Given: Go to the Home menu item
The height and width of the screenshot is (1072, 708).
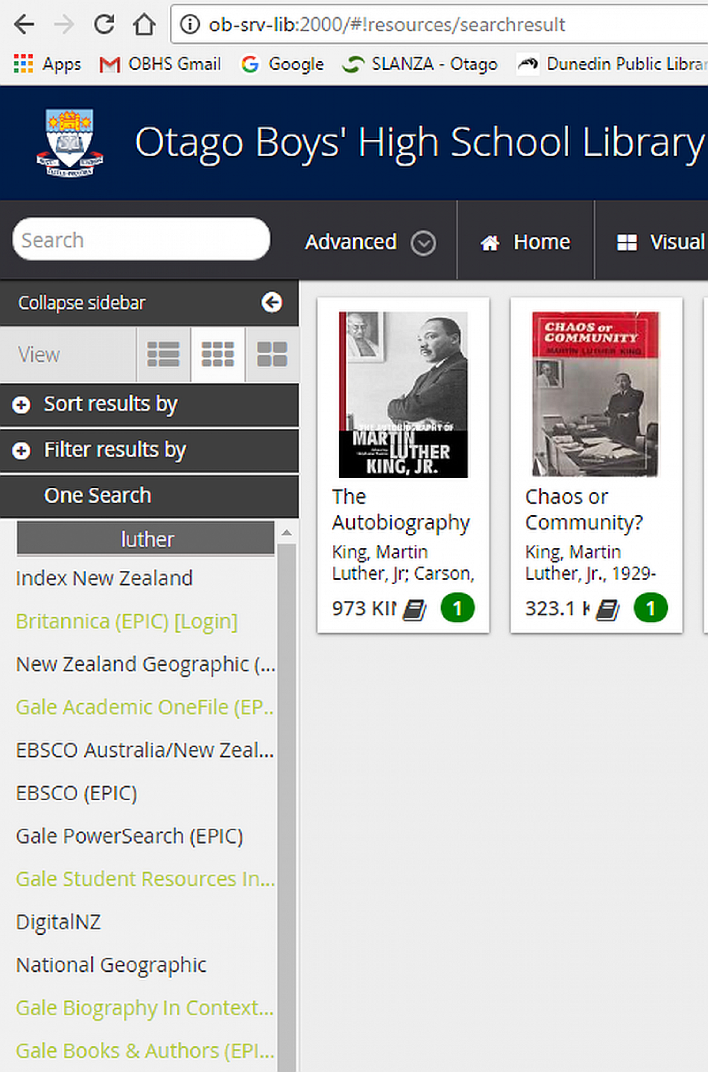Looking at the screenshot, I should [525, 242].
